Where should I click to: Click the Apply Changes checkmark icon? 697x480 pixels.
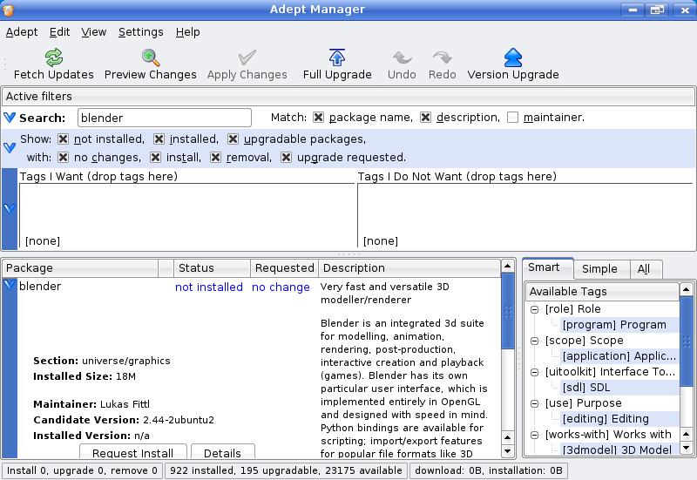pyautogui.click(x=247, y=57)
